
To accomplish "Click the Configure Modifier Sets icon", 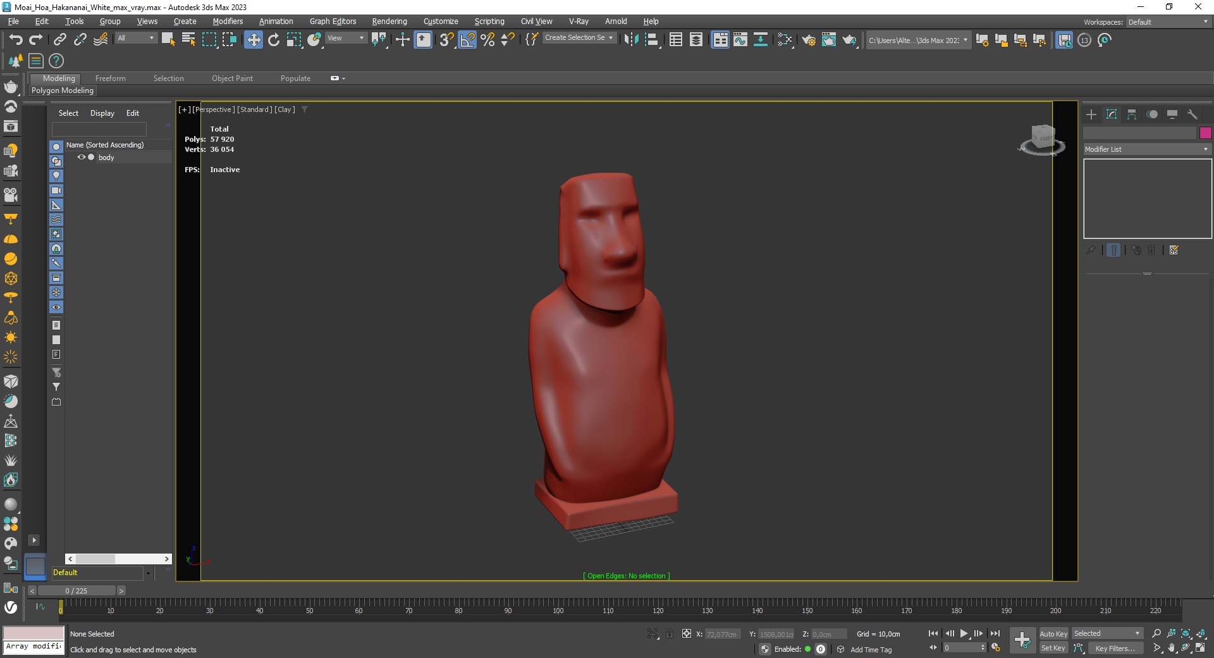I will click(x=1174, y=250).
